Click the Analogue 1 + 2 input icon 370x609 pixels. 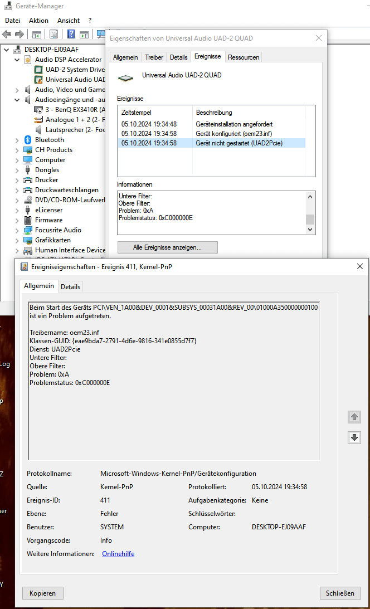[x=38, y=120]
